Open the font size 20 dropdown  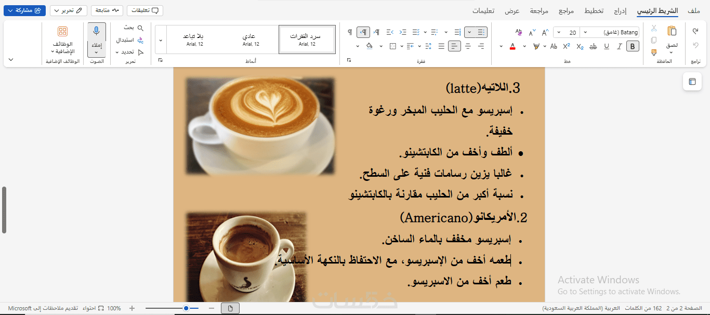tap(559, 32)
